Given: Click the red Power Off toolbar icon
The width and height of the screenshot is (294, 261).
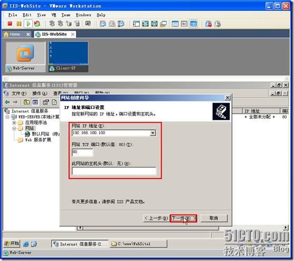Looking at the screenshot, I should pyautogui.click(x=10, y=24).
